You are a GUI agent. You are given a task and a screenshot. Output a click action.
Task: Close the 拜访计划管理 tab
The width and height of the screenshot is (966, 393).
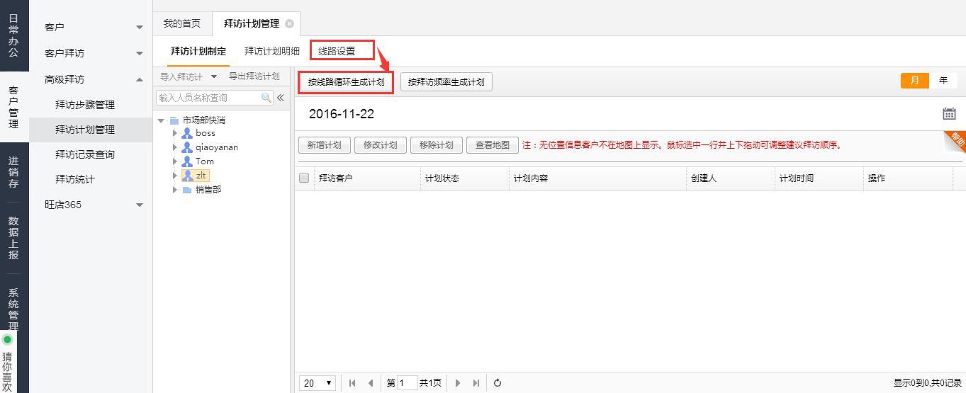pos(289,24)
